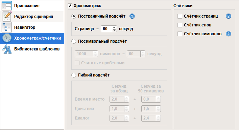Click the Диалог 2,4 value field
The image size is (239, 130).
click(149, 118)
